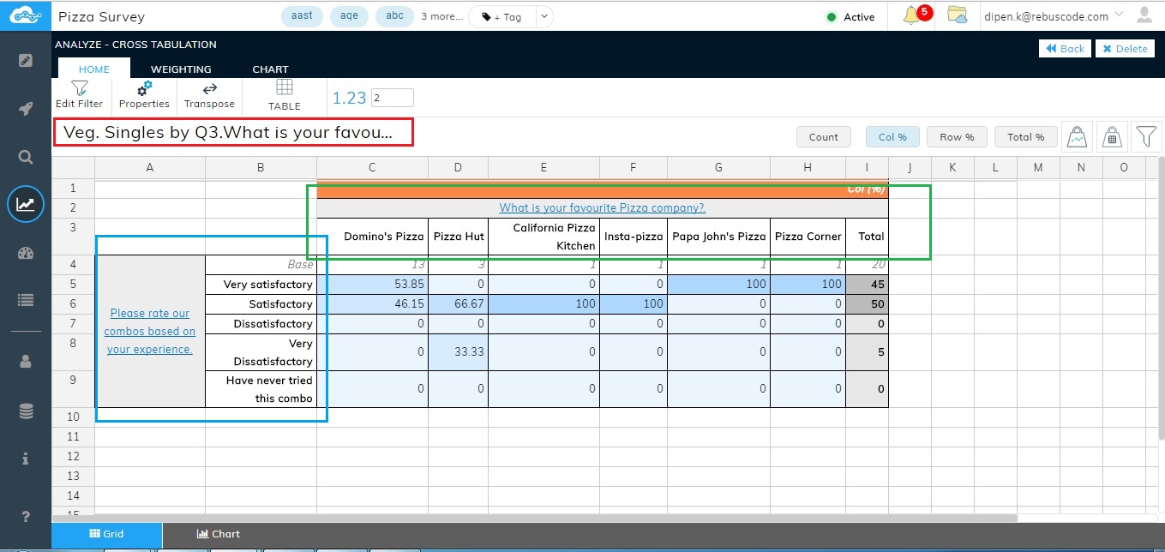This screenshot has height=552, width=1165.
Task: Click the Pizza Hut column heading
Action: coord(459,237)
